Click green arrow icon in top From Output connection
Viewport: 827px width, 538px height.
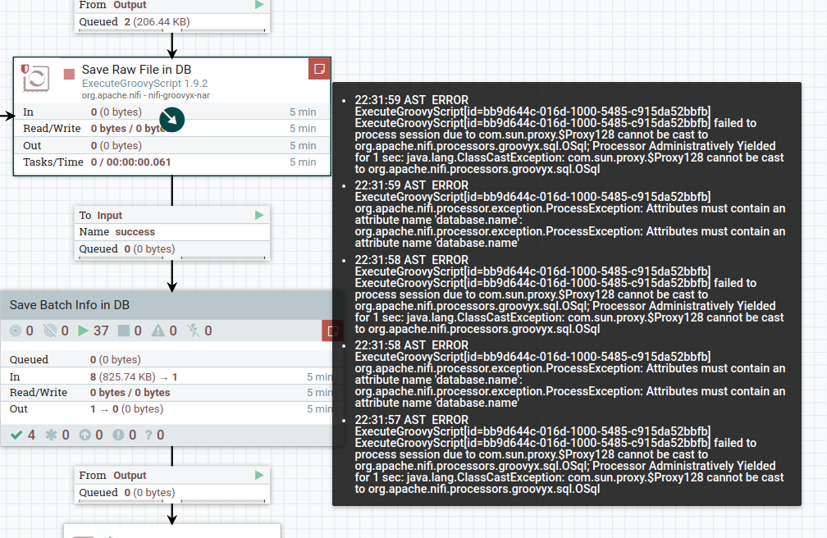(x=259, y=5)
